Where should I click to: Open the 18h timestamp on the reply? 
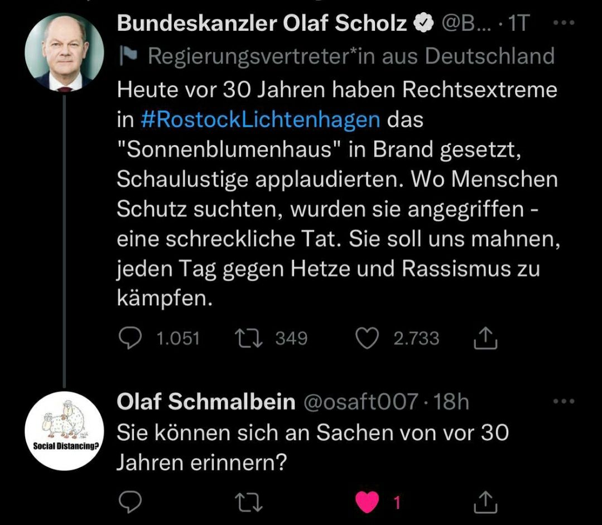point(451,402)
